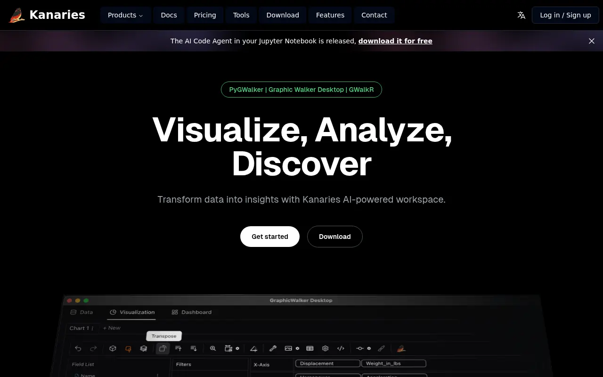Viewport: 603px width, 377px height.
Task: Click the Get started button
Action: (x=269, y=236)
